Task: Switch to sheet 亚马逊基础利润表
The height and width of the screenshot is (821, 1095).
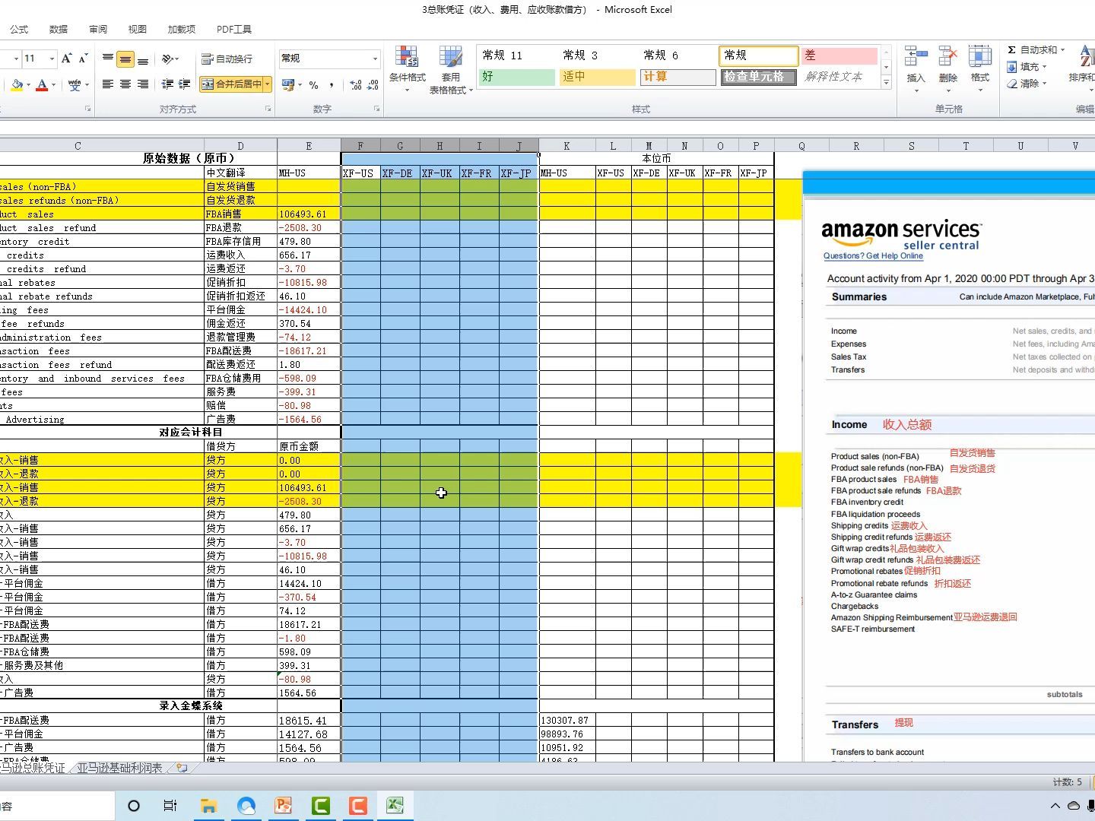Action: click(120, 768)
